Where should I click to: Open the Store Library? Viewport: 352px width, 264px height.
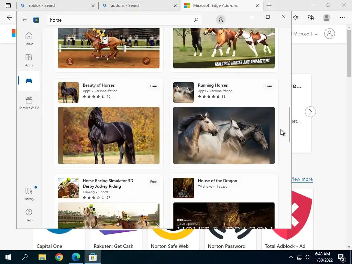(29, 194)
